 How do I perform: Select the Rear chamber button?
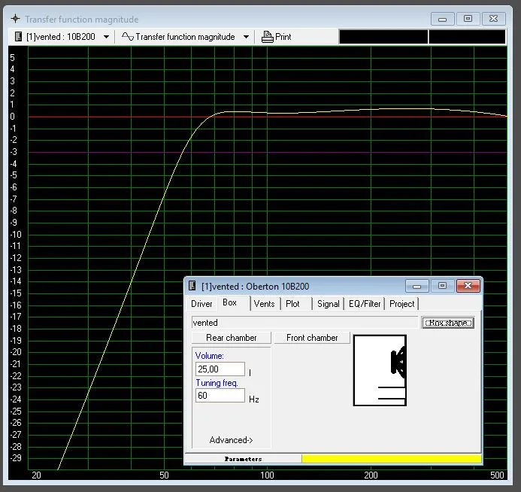pyautogui.click(x=231, y=338)
